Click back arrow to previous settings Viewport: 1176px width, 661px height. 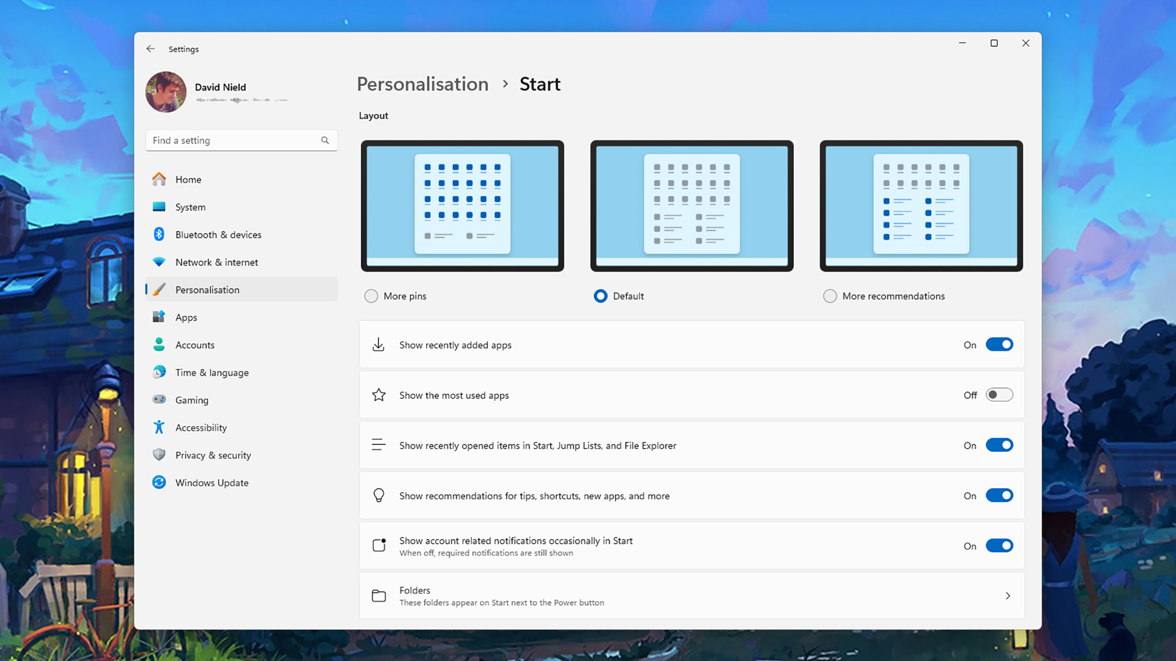pos(151,48)
